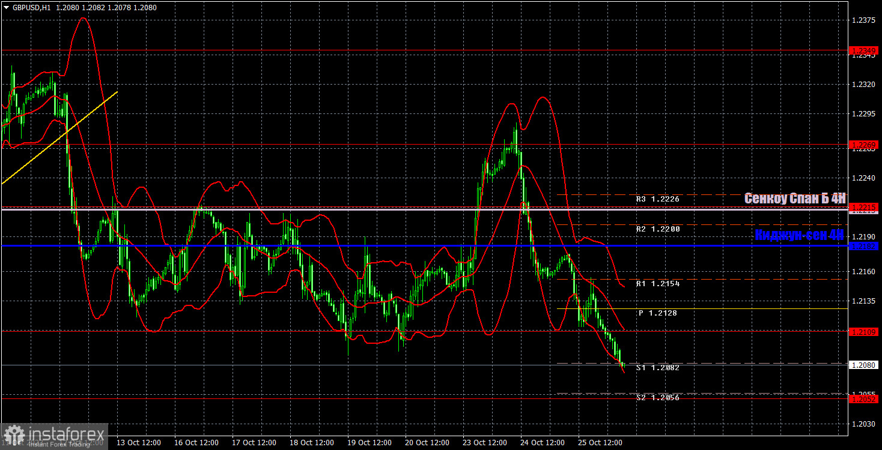Select the blue 1.2182 Kijun-sen price label

tap(864, 246)
